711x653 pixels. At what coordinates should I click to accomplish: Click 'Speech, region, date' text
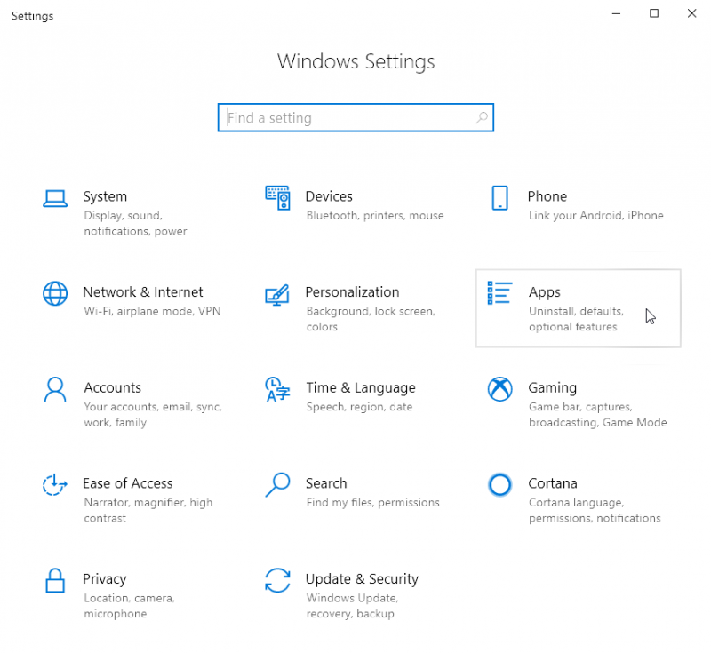(x=359, y=407)
